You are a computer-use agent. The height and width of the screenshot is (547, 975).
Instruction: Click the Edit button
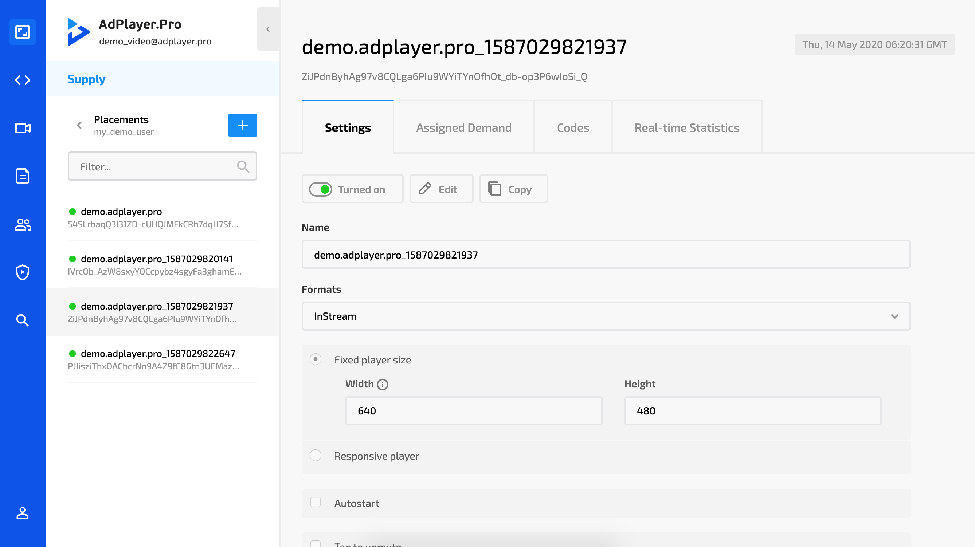[441, 189]
